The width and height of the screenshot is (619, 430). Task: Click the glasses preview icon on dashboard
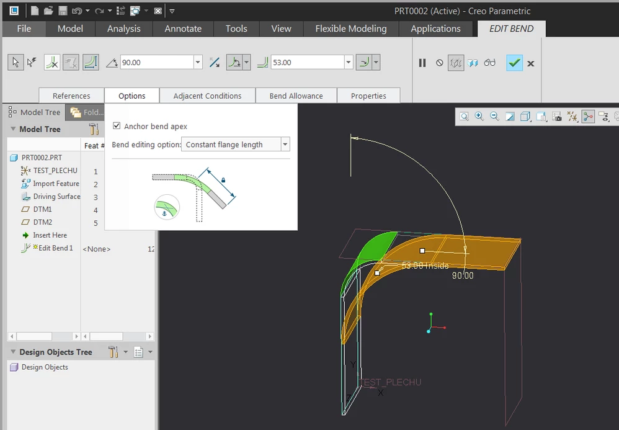[490, 63]
